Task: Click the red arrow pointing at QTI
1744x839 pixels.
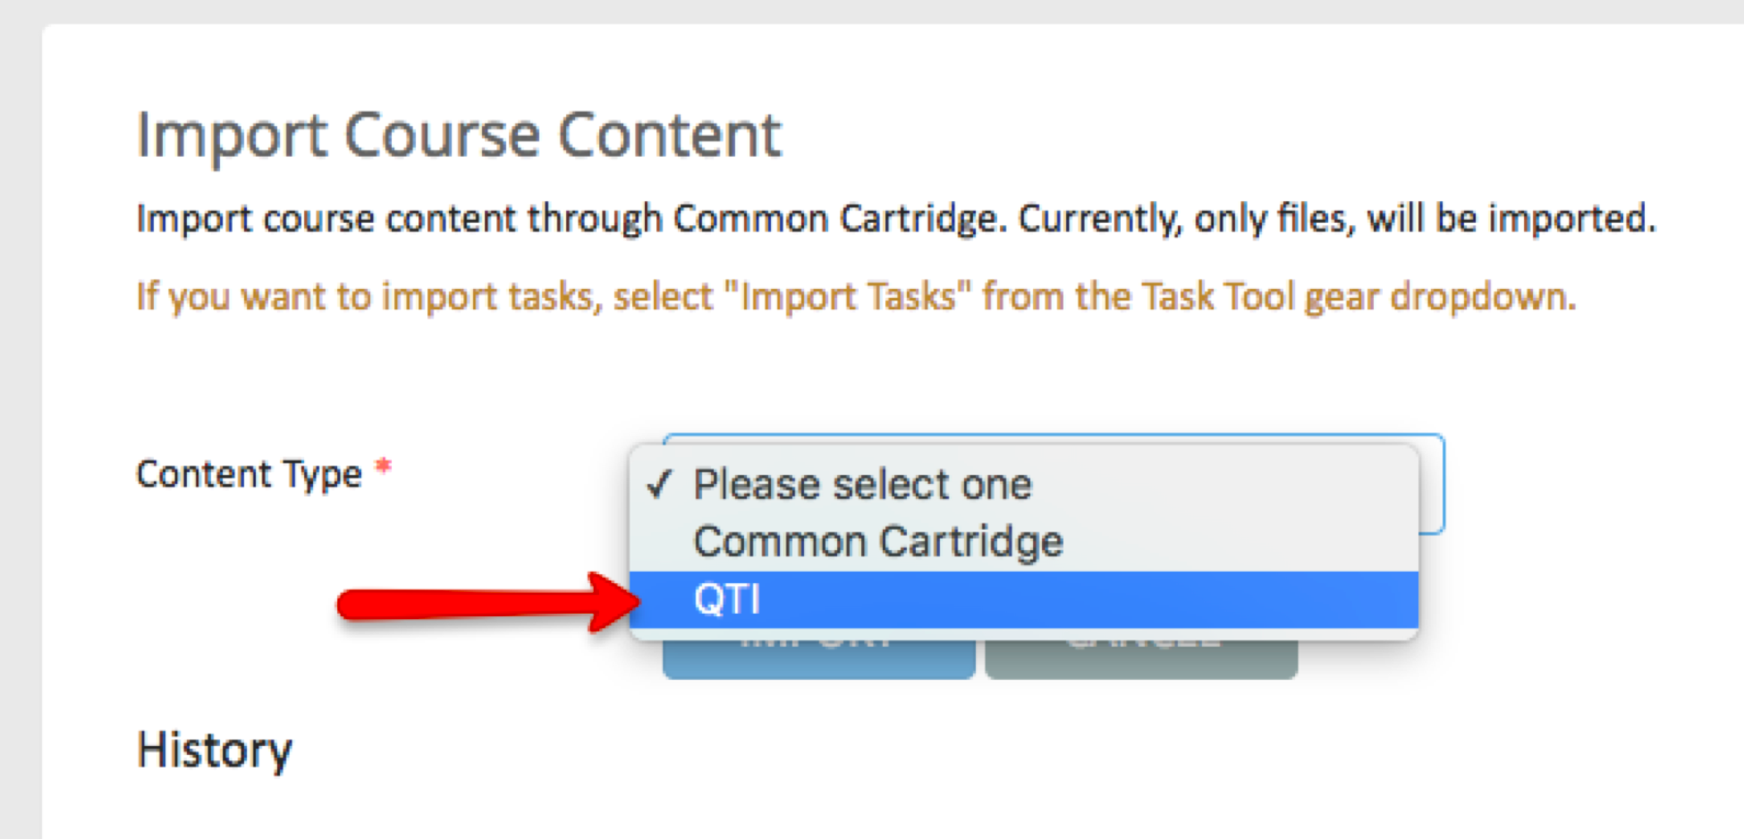Action: tap(487, 602)
